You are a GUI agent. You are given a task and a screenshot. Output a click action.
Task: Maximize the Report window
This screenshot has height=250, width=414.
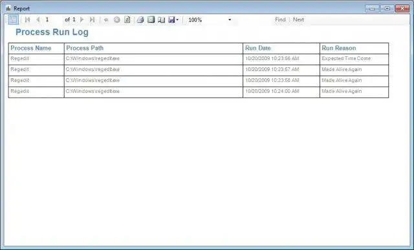387,8
